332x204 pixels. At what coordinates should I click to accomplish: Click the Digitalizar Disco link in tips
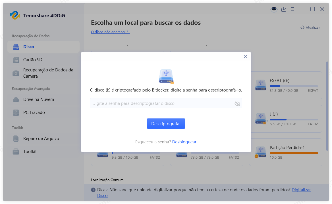pos(301,190)
